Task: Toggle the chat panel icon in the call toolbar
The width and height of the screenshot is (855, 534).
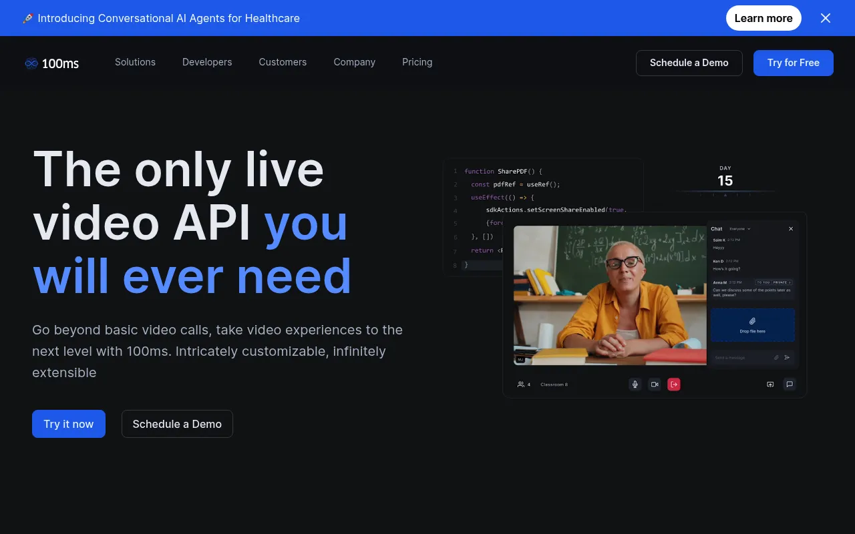Action: (x=790, y=384)
